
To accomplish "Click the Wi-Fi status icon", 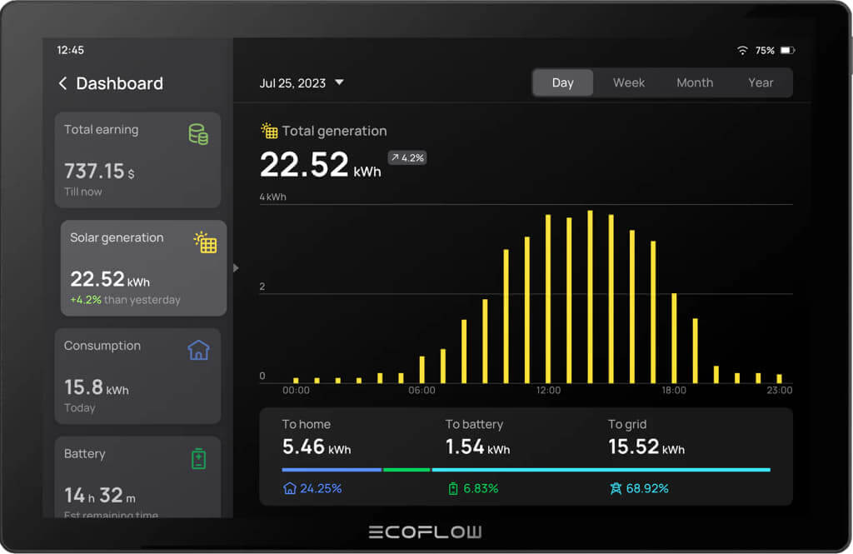I will coord(742,51).
